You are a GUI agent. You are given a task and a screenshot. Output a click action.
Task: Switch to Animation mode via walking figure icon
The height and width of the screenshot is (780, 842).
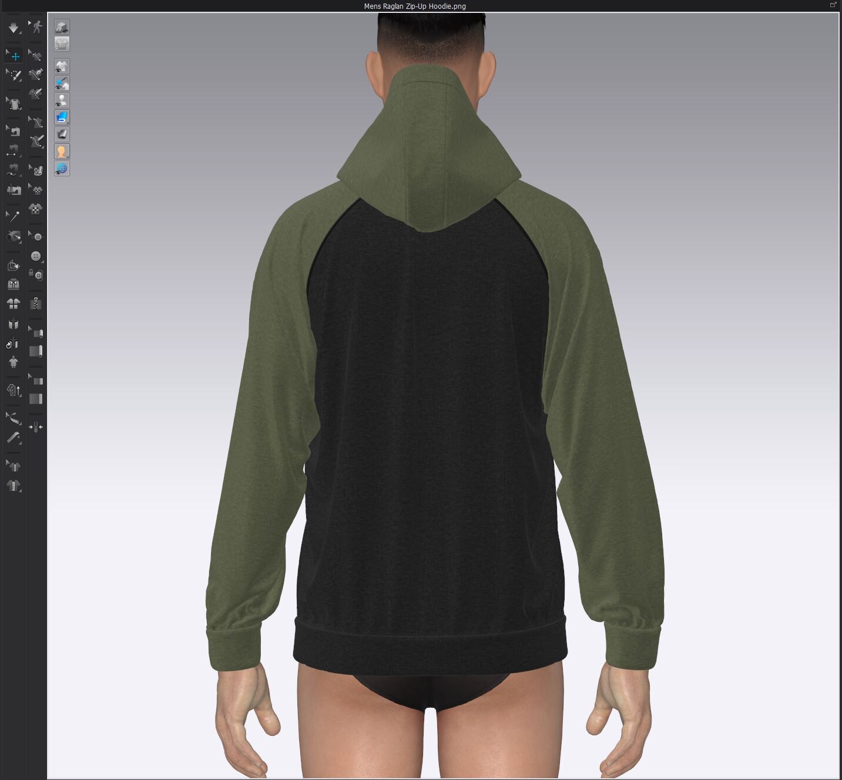tap(36, 26)
